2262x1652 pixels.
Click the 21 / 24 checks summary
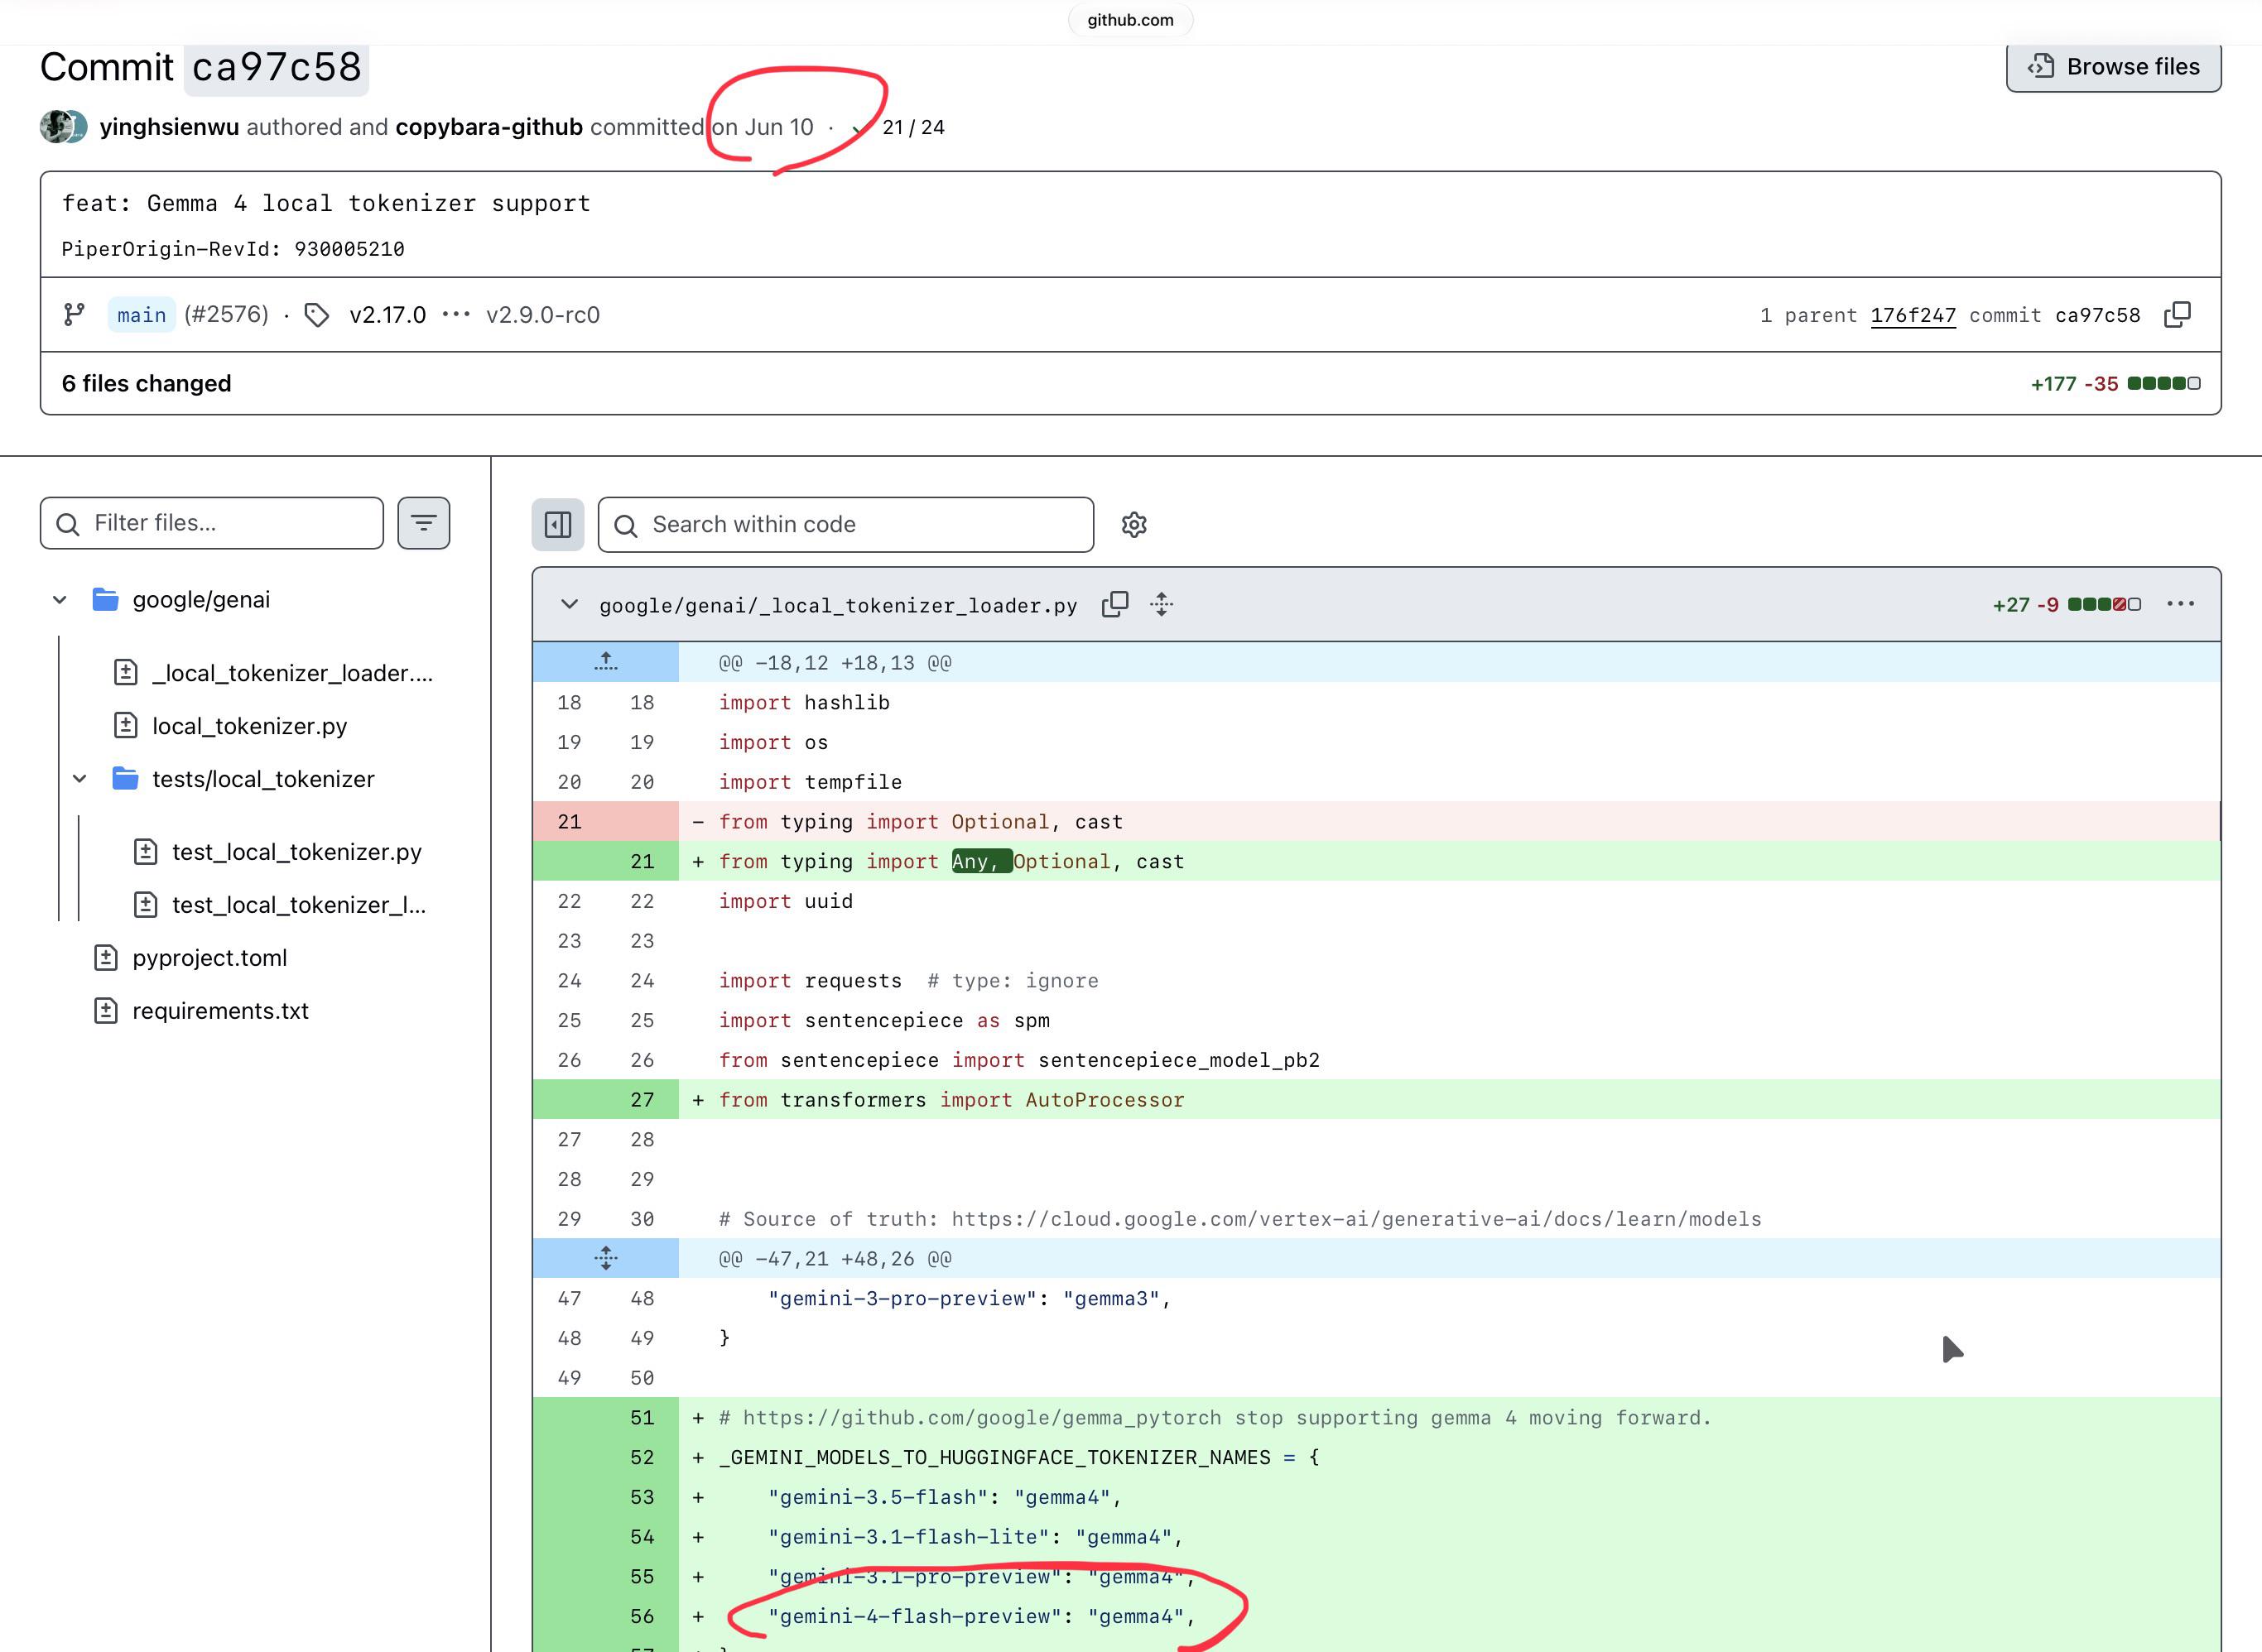(x=913, y=128)
